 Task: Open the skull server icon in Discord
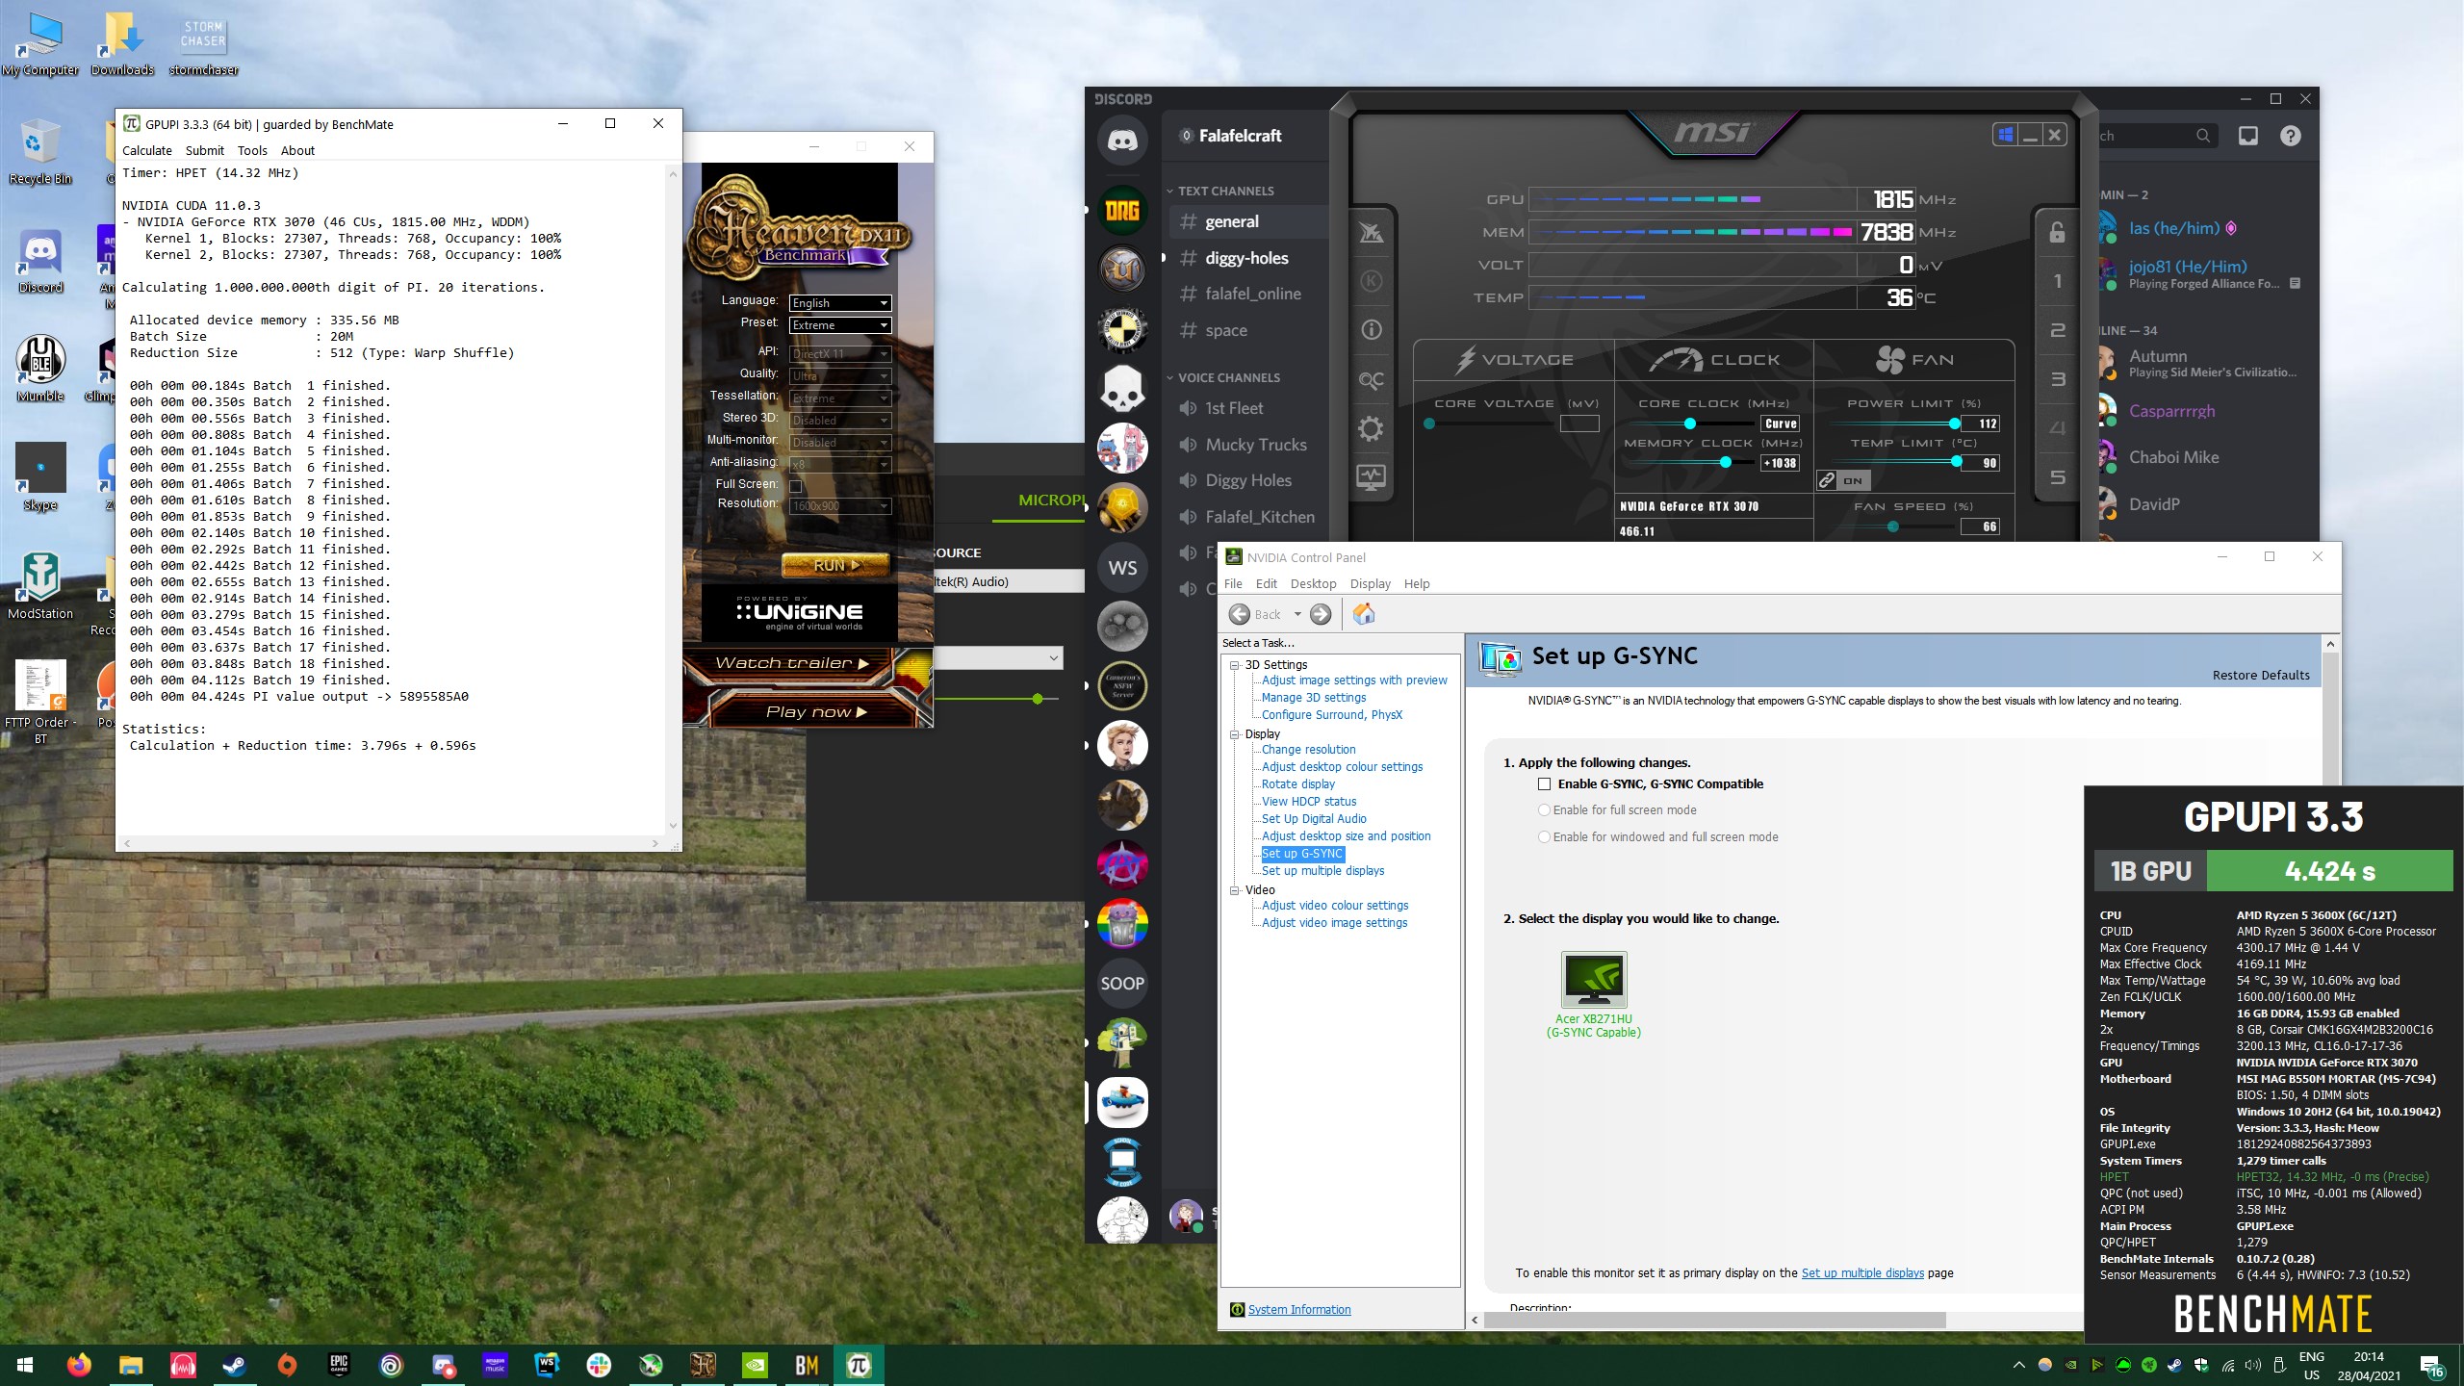point(1122,389)
